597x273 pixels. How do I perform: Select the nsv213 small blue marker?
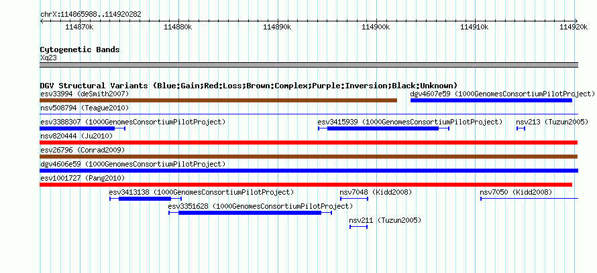[x=521, y=128]
